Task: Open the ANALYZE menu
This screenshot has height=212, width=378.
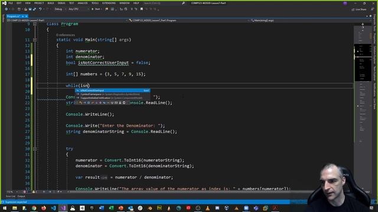Action: click(83, 3)
